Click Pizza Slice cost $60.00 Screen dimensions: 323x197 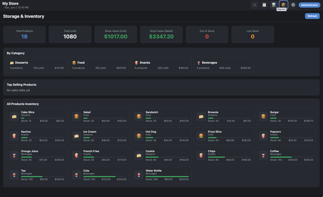pos(230,140)
